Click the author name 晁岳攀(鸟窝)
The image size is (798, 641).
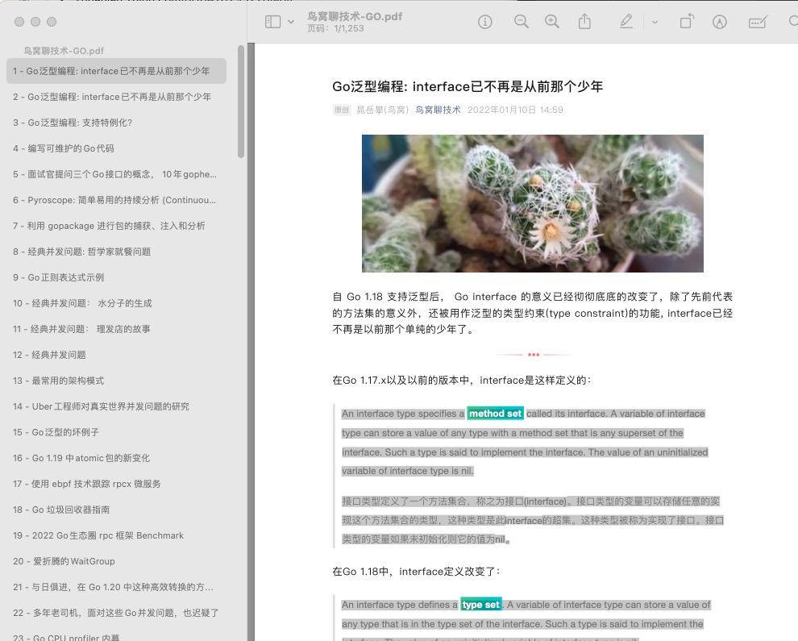[x=382, y=110]
